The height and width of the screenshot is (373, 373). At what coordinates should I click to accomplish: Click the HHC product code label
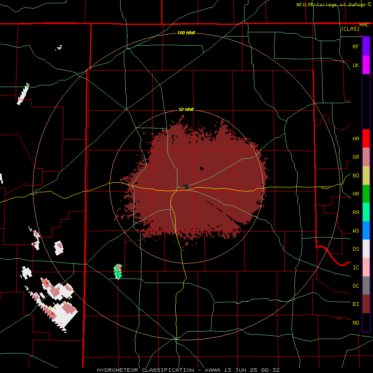tap(364, 25)
